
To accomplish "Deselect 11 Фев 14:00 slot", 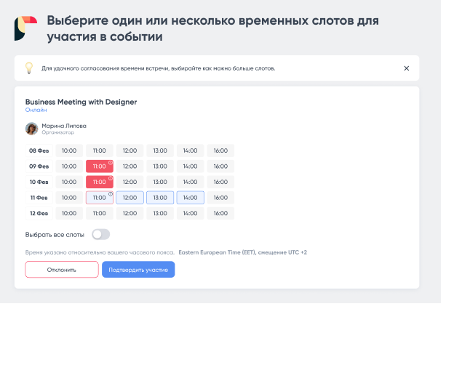I will coord(191,198).
